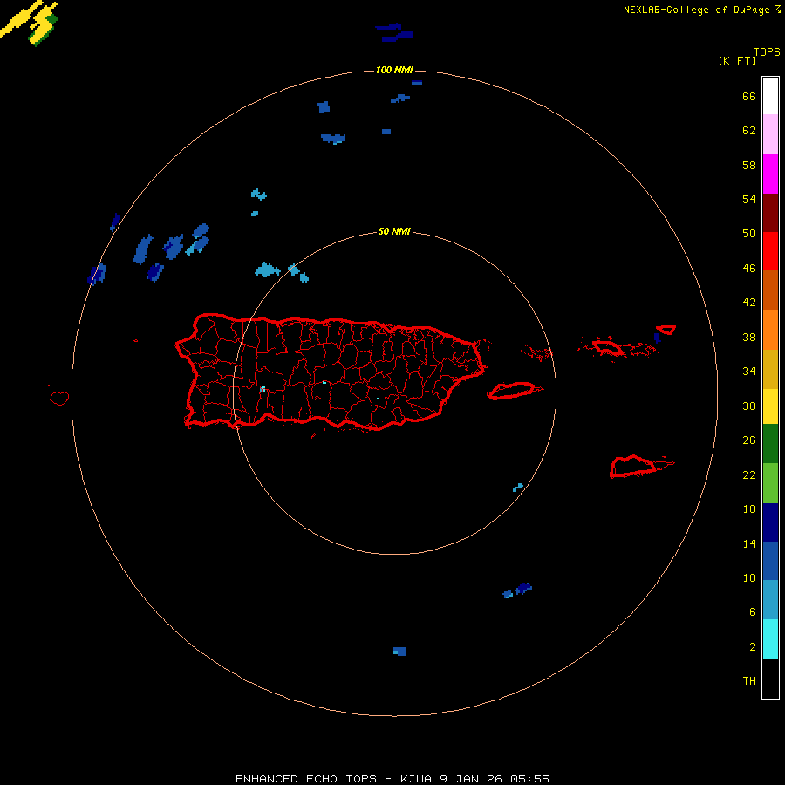
Task: Click the legend value 42
Action: point(749,303)
